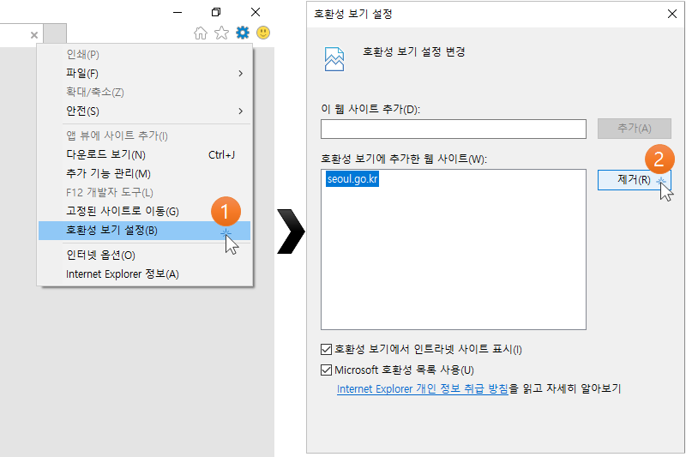Screen dimensions: 686x457
Task: Click the Home icon in browser toolbar
Action: (x=201, y=33)
